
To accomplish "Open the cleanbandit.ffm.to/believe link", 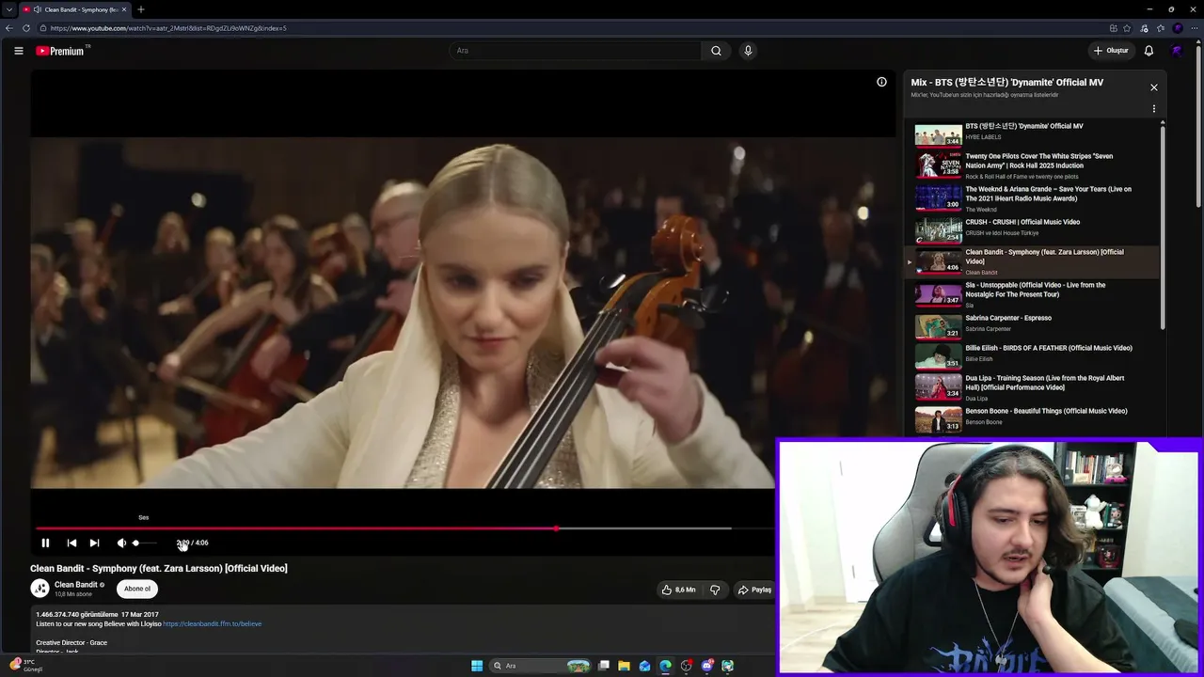I will tap(213, 623).
